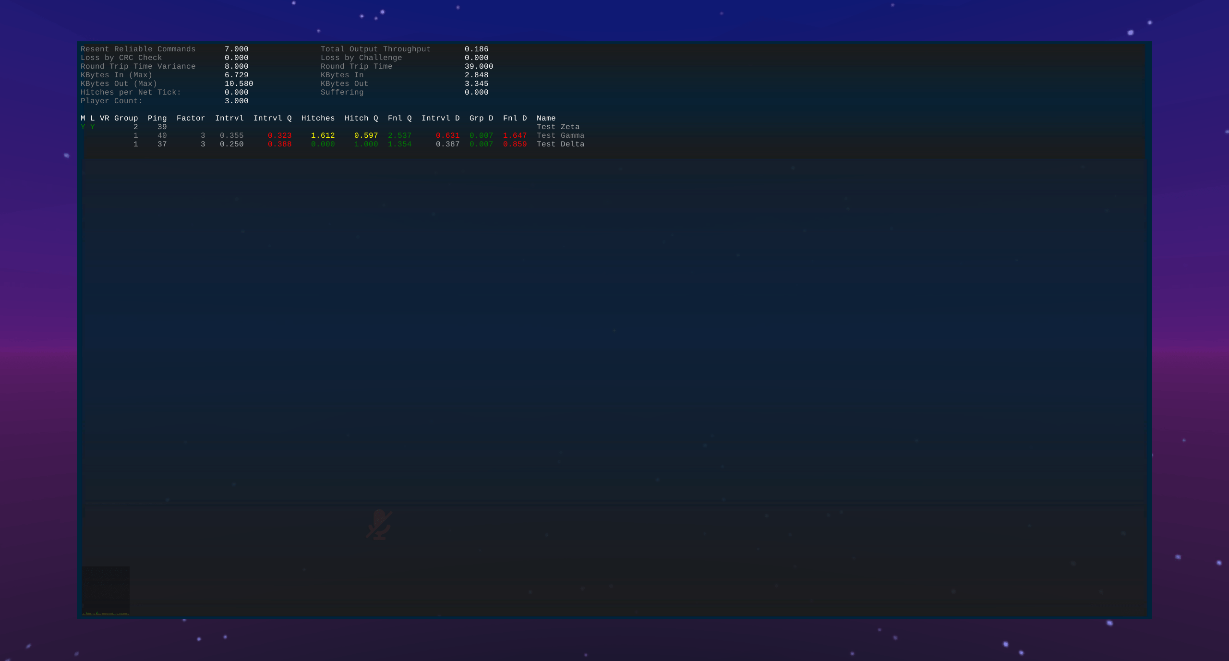
Task: Select the green 1.354 Fnl Q value
Action: (400, 144)
